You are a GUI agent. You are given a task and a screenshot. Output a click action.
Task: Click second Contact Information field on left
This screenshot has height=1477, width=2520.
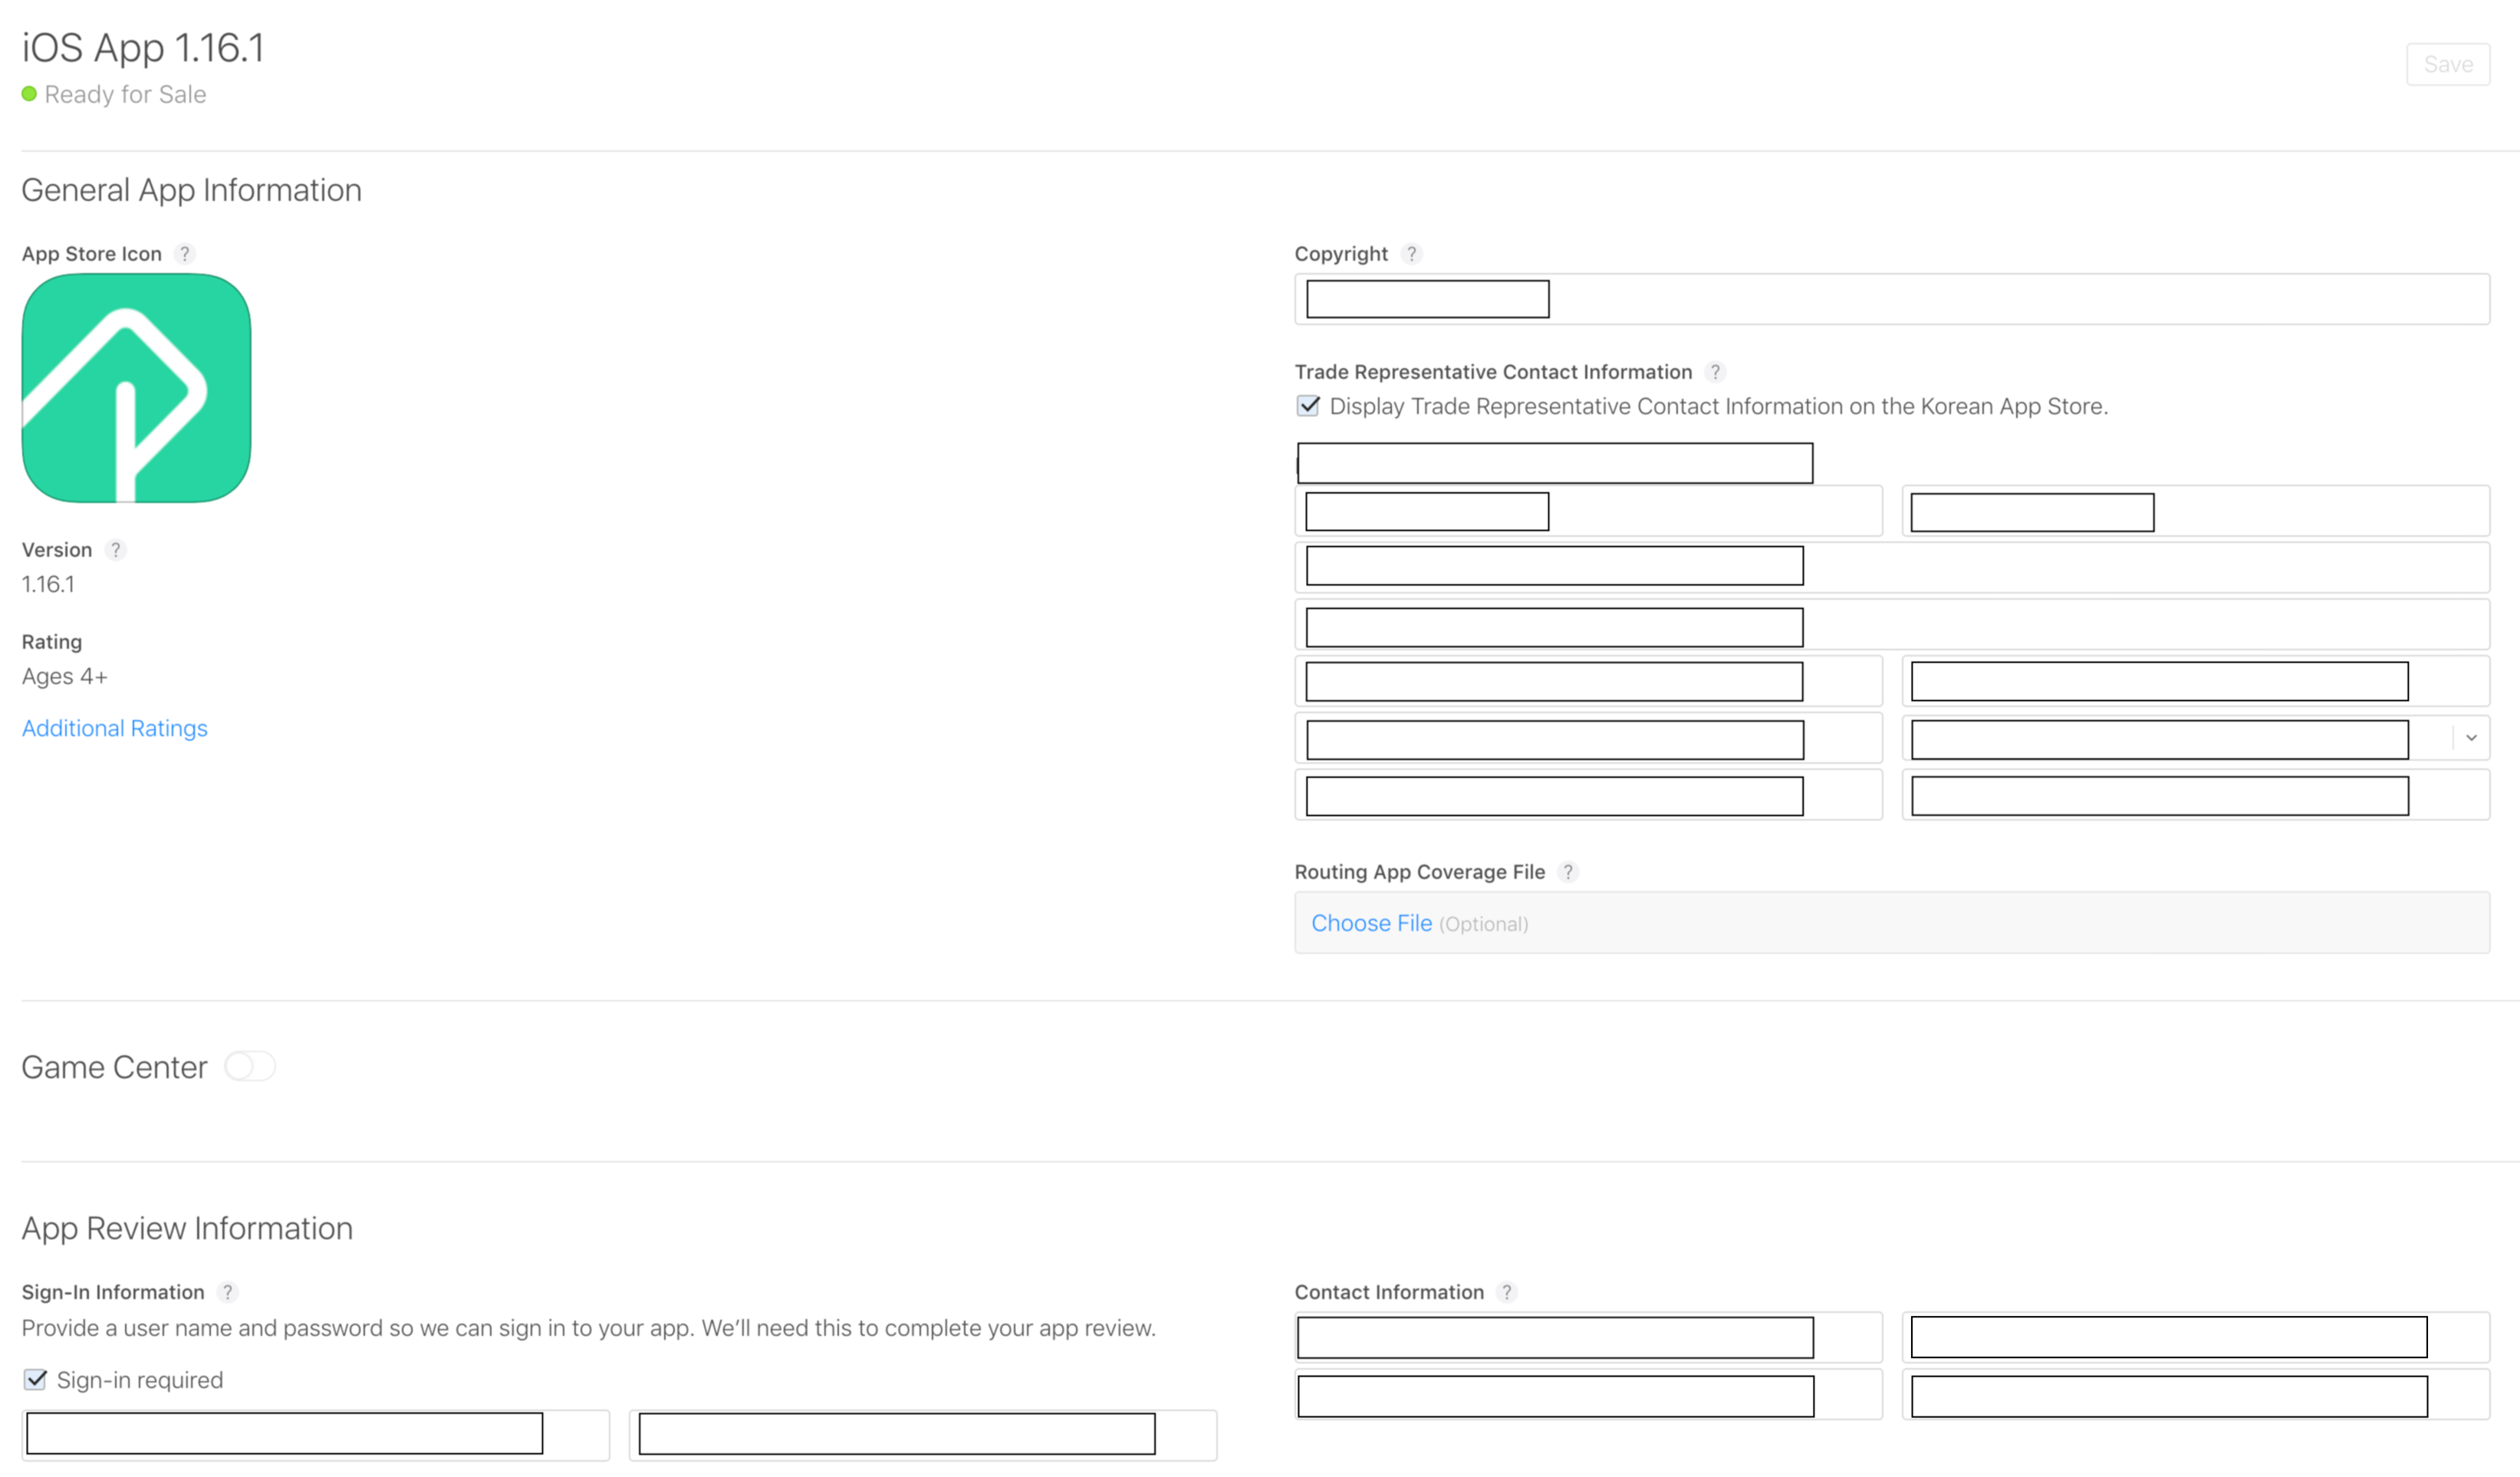(1588, 1395)
